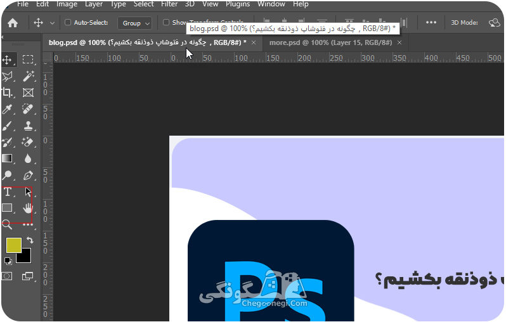The width and height of the screenshot is (506, 322).
Task: Open the Type menu
Action: click(118, 4)
